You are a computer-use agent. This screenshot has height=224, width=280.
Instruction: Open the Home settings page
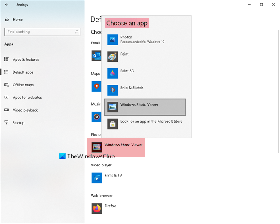18,19
